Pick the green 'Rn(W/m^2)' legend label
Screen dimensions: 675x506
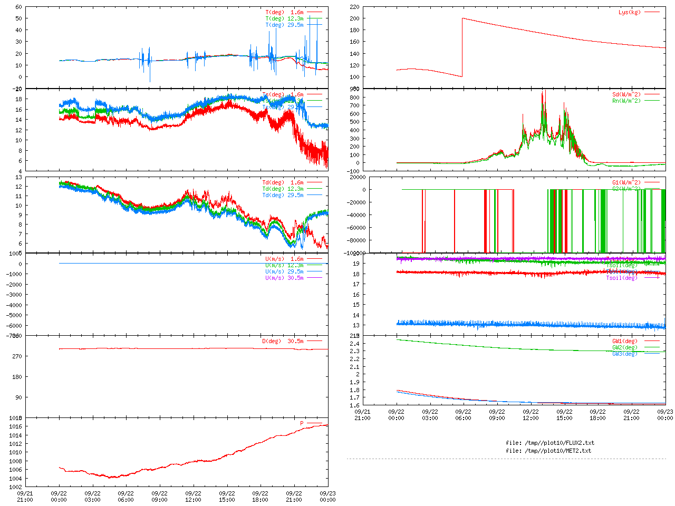tap(626, 101)
